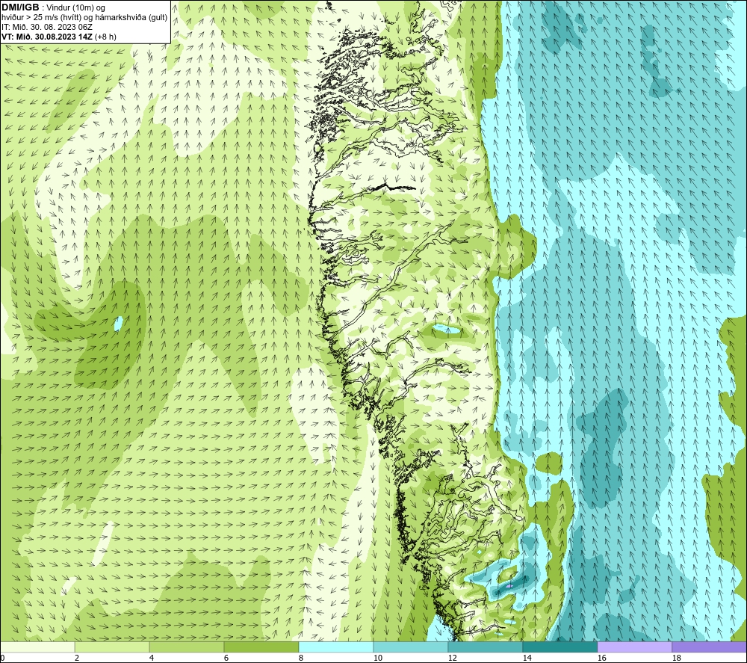The image size is (747, 663).
Task: Click the above-18 m/s purple legend swatch
Action: [x=710, y=647]
